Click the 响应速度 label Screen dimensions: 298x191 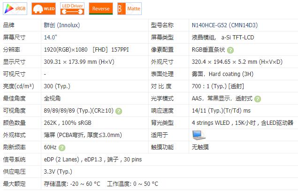pos(162,111)
